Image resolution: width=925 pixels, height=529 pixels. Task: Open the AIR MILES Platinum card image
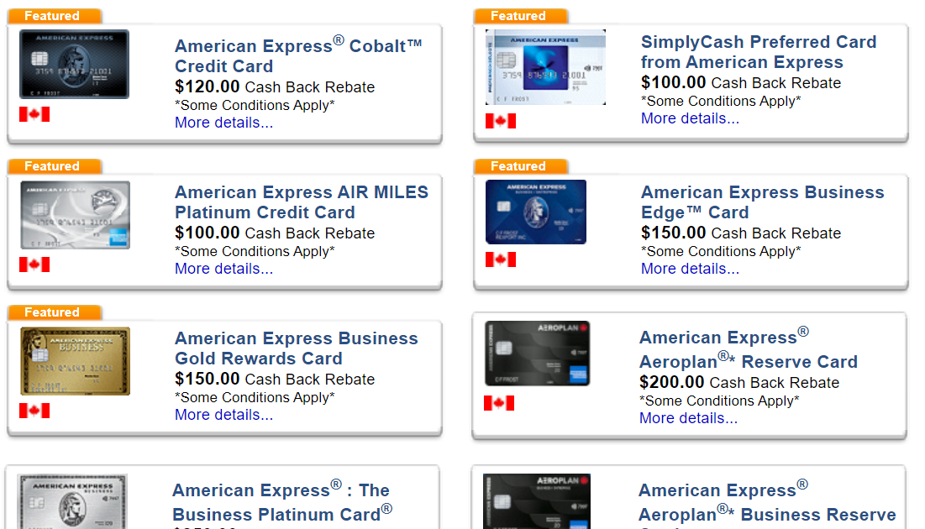75,215
